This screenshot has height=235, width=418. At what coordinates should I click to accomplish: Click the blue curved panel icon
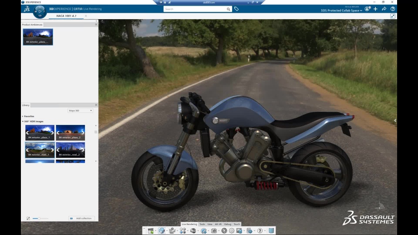point(271,231)
